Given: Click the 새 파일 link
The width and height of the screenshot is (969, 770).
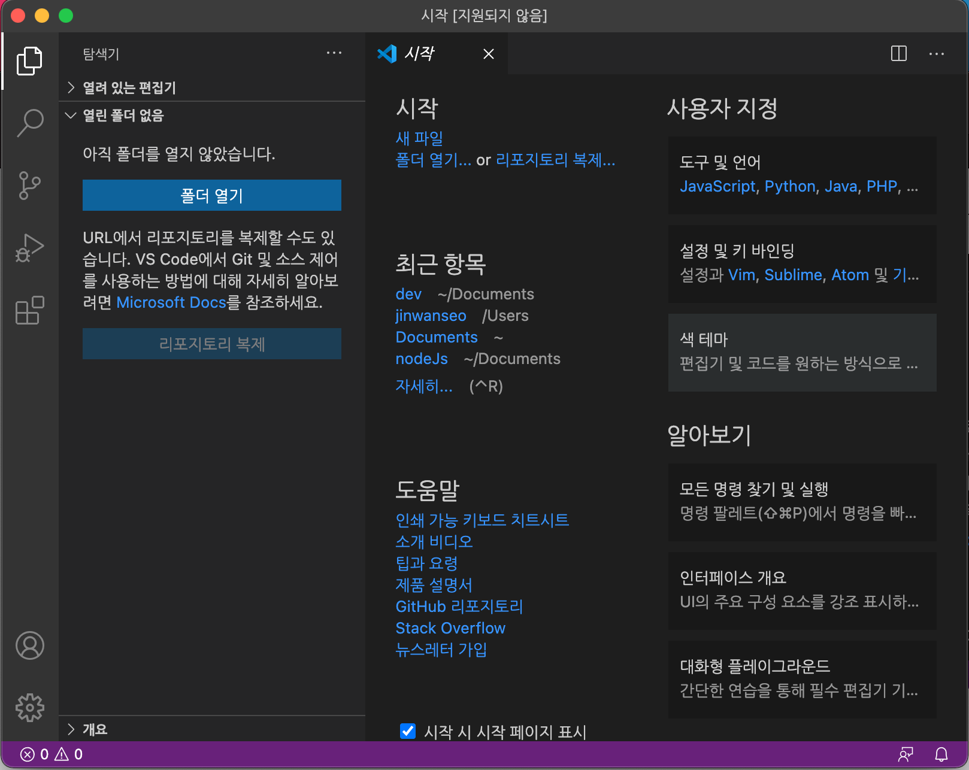Looking at the screenshot, I should point(419,138).
